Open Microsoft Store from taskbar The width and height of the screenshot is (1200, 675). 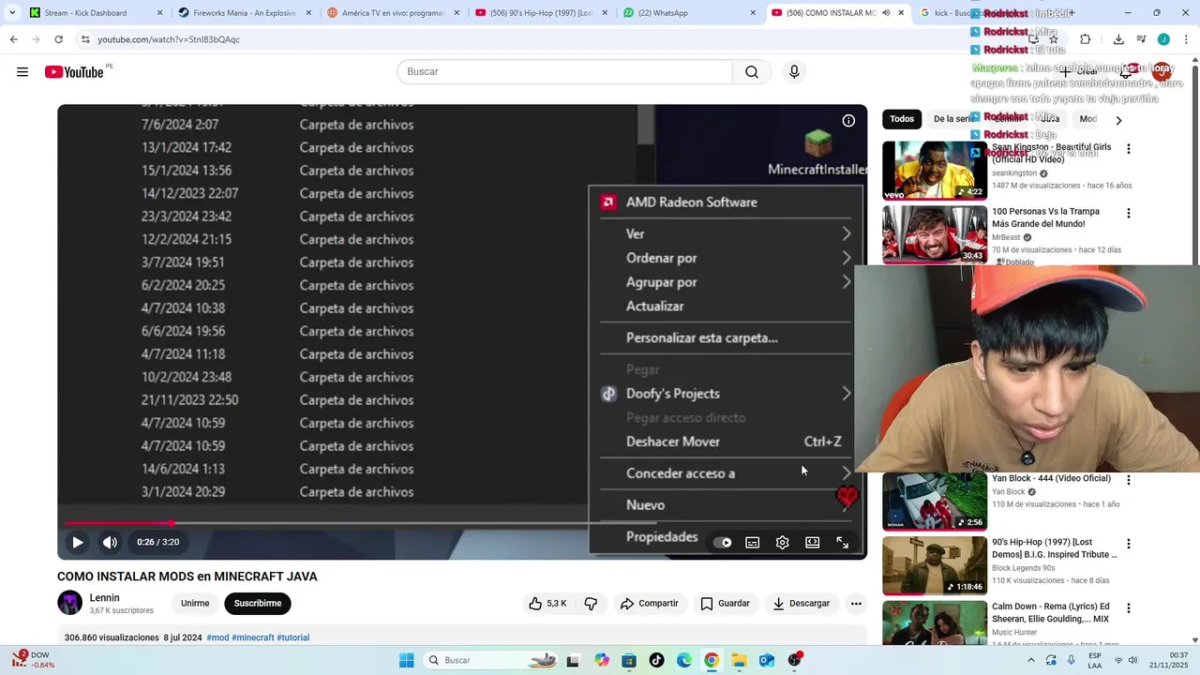628,660
